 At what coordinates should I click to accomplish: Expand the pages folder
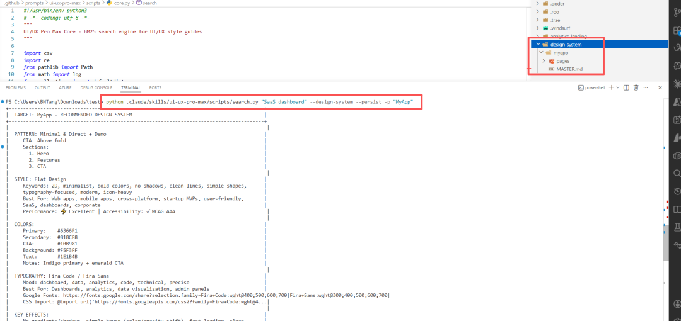point(544,60)
